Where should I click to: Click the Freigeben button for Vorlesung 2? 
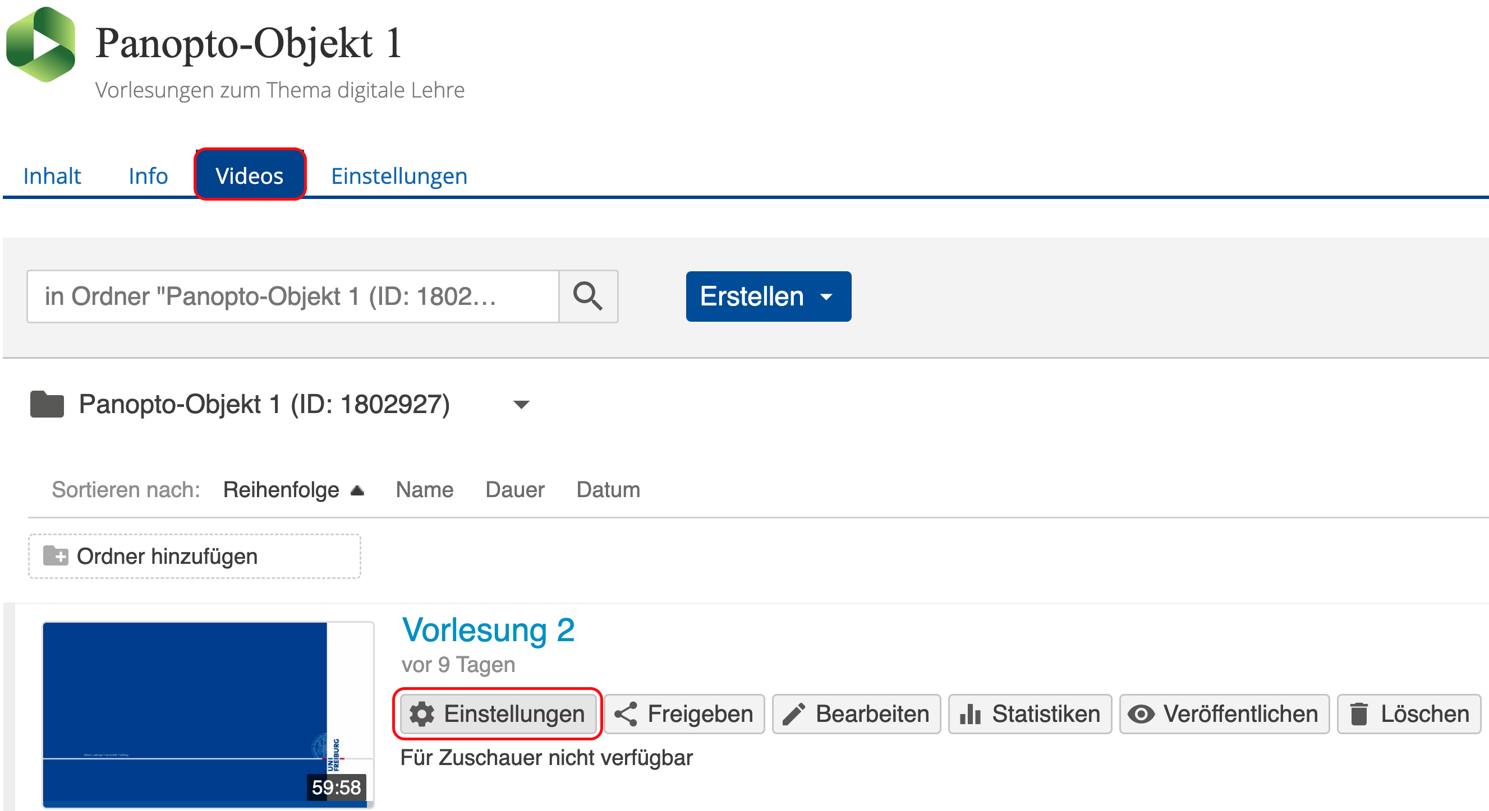pyautogui.click(x=684, y=714)
